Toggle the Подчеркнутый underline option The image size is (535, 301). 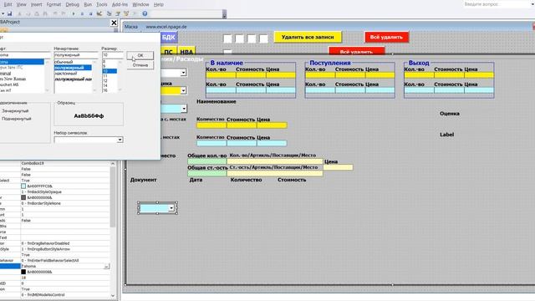17,119
